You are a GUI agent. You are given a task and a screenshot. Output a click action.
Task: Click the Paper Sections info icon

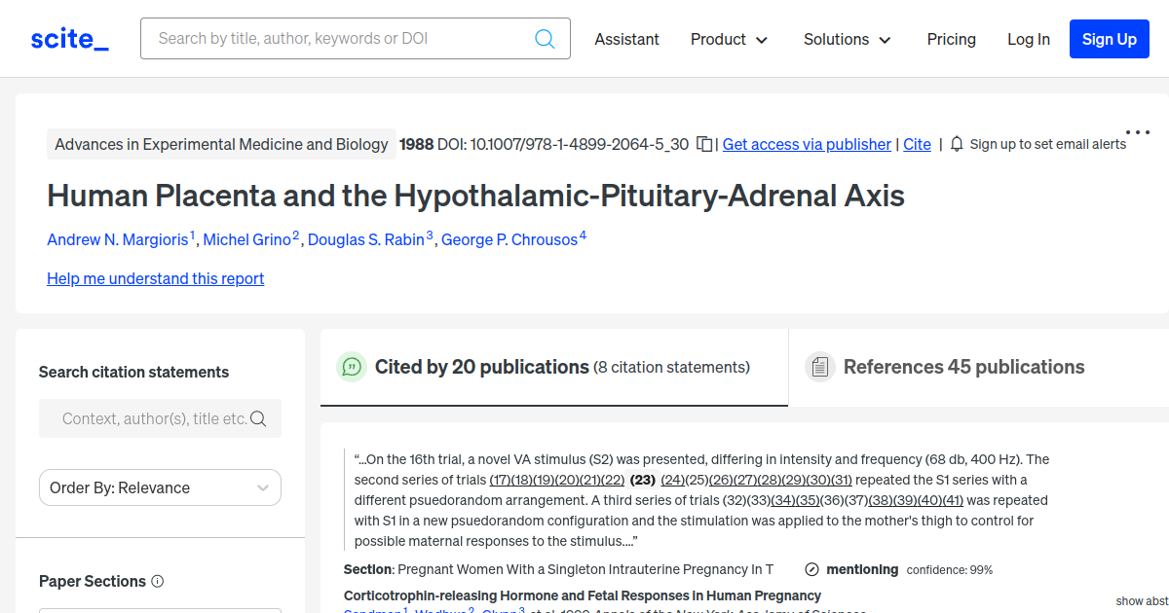click(158, 581)
